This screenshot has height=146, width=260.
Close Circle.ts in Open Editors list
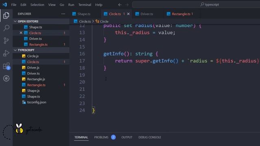[21, 33]
